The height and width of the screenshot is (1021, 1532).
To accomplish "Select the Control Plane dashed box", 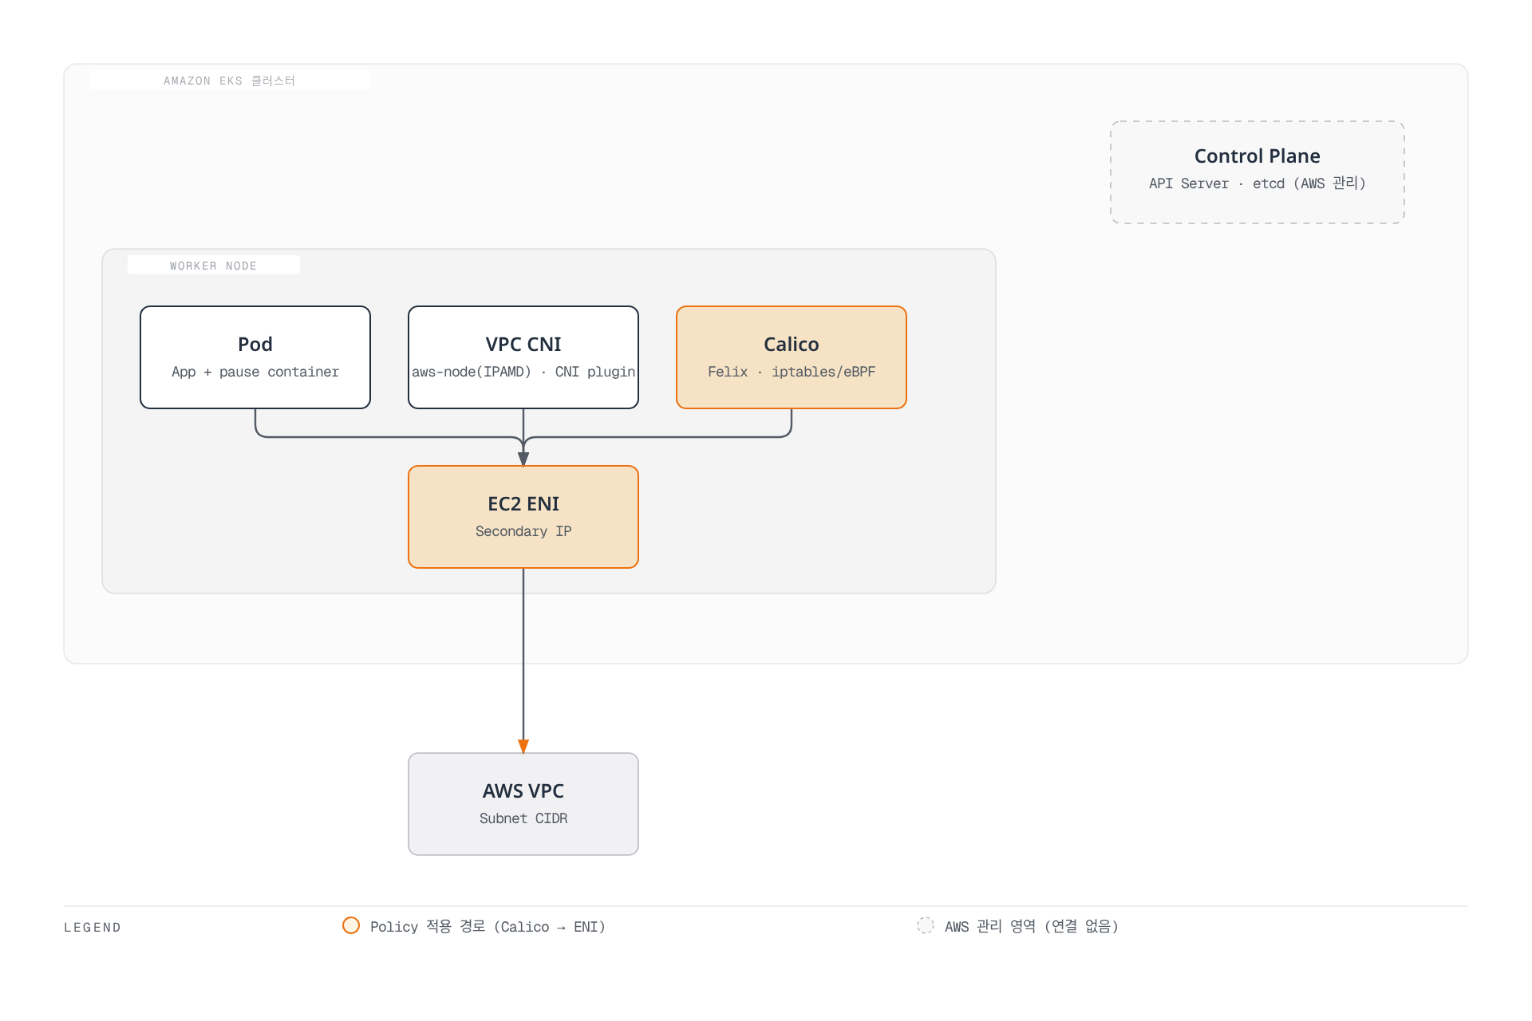I will [1258, 172].
